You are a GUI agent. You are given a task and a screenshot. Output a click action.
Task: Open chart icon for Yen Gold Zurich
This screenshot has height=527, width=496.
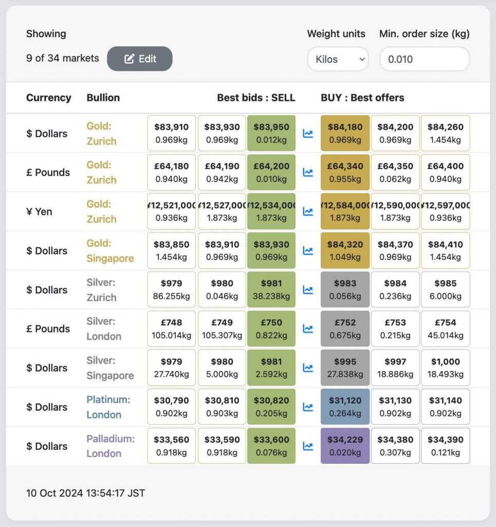[x=308, y=212]
